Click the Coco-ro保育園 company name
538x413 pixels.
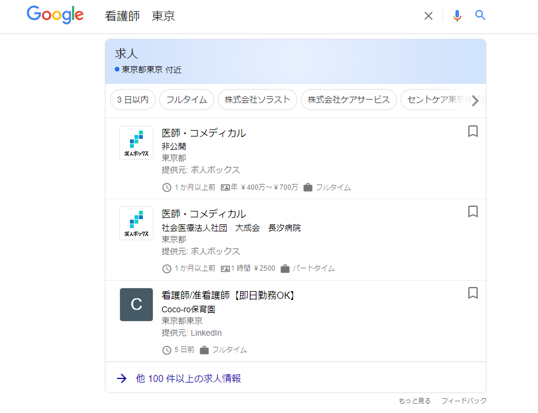(x=189, y=309)
